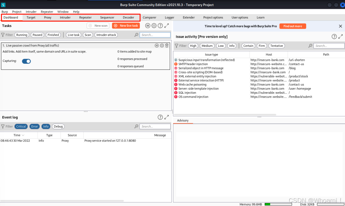345x206 pixels.
Task: Click the Disk usage progress bar
Action: [x=330, y=204]
